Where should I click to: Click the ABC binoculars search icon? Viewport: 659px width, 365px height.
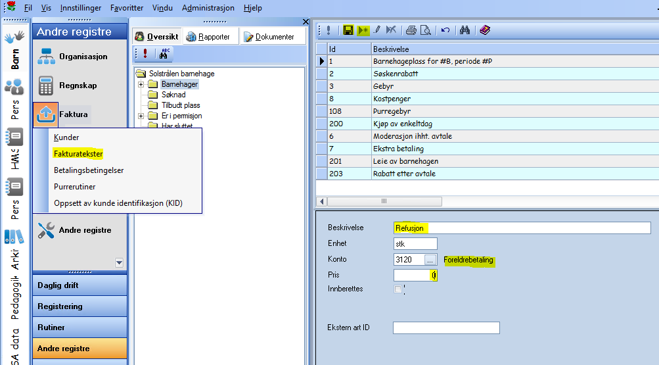tap(164, 53)
